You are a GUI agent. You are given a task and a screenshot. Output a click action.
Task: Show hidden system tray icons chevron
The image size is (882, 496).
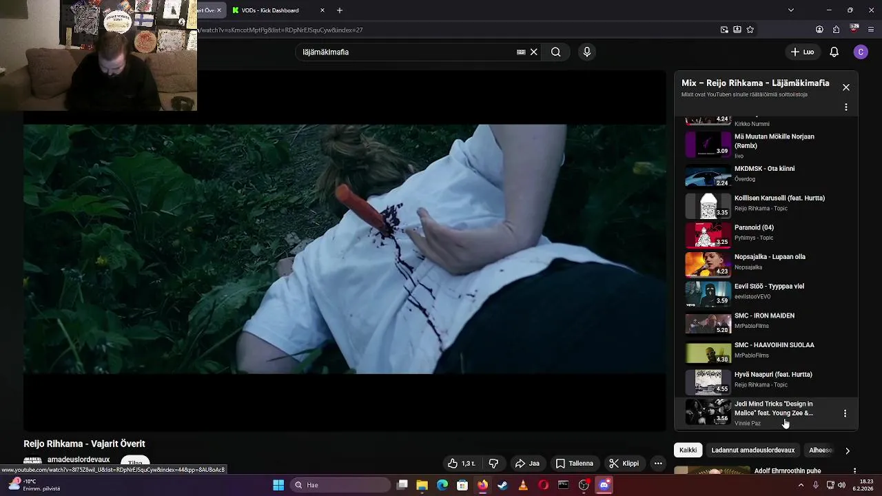pyautogui.click(x=801, y=485)
